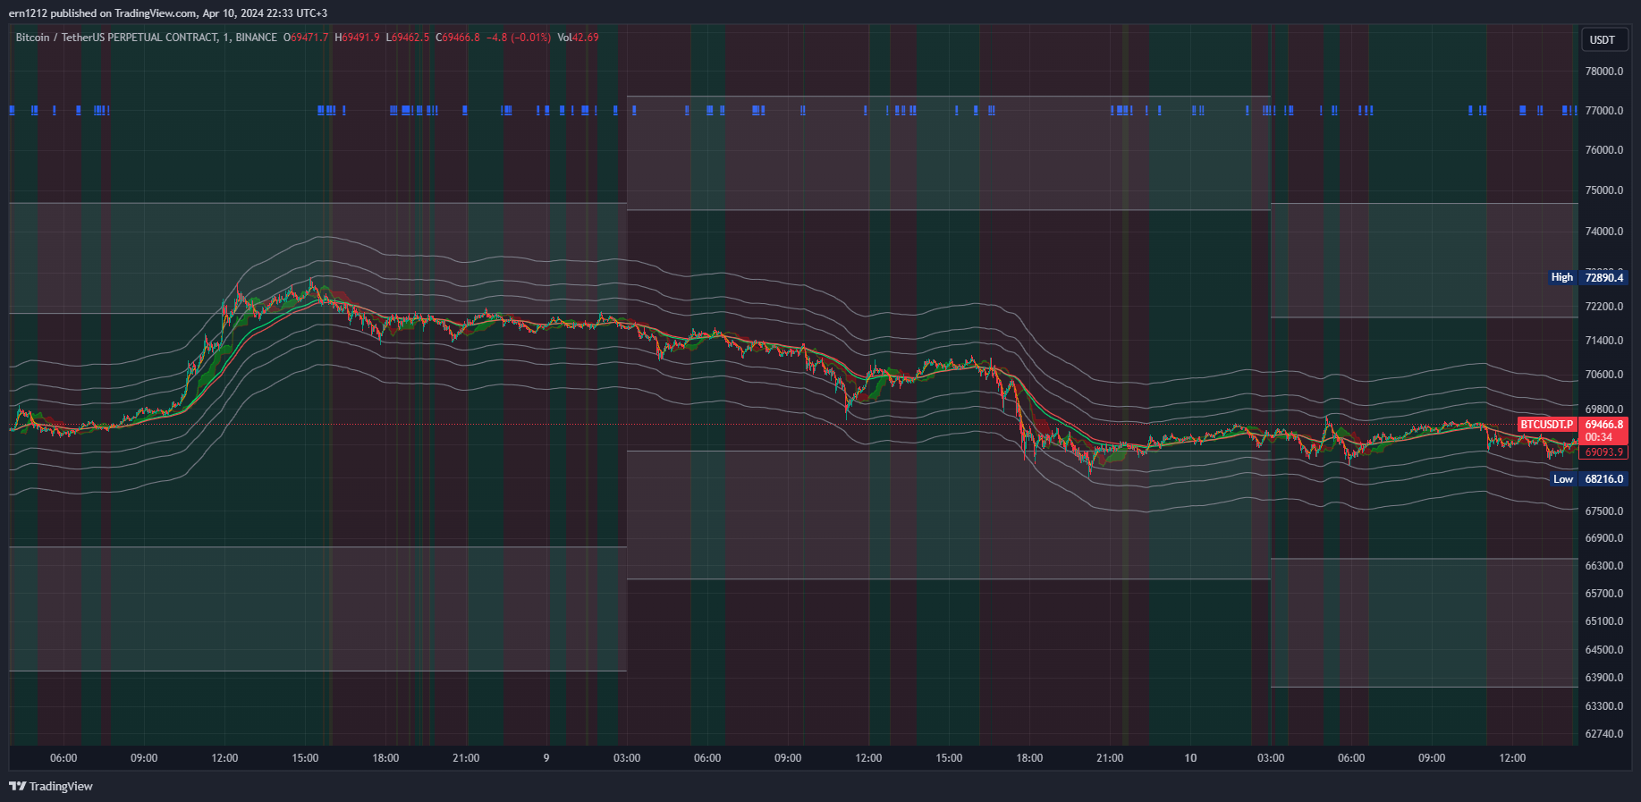
Task: Click the 69093.9 red outlined price label
Action: pos(1603,452)
